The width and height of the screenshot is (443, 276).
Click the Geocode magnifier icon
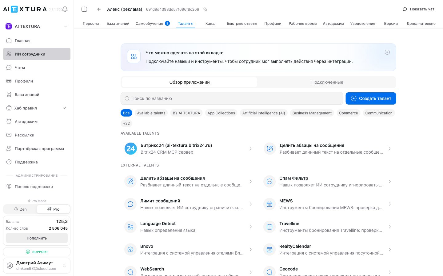pos(269,272)
